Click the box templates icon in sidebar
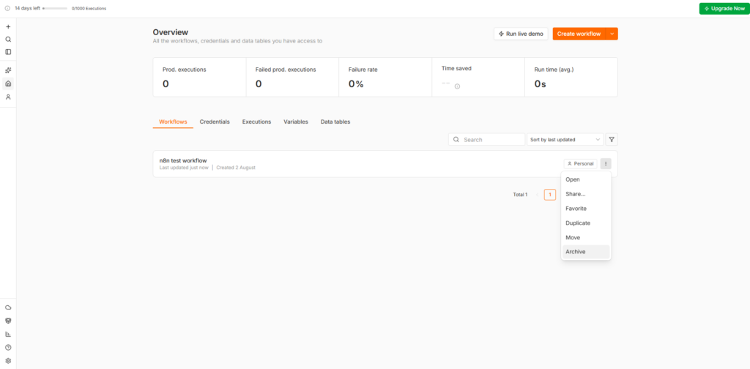 [8, 321]
